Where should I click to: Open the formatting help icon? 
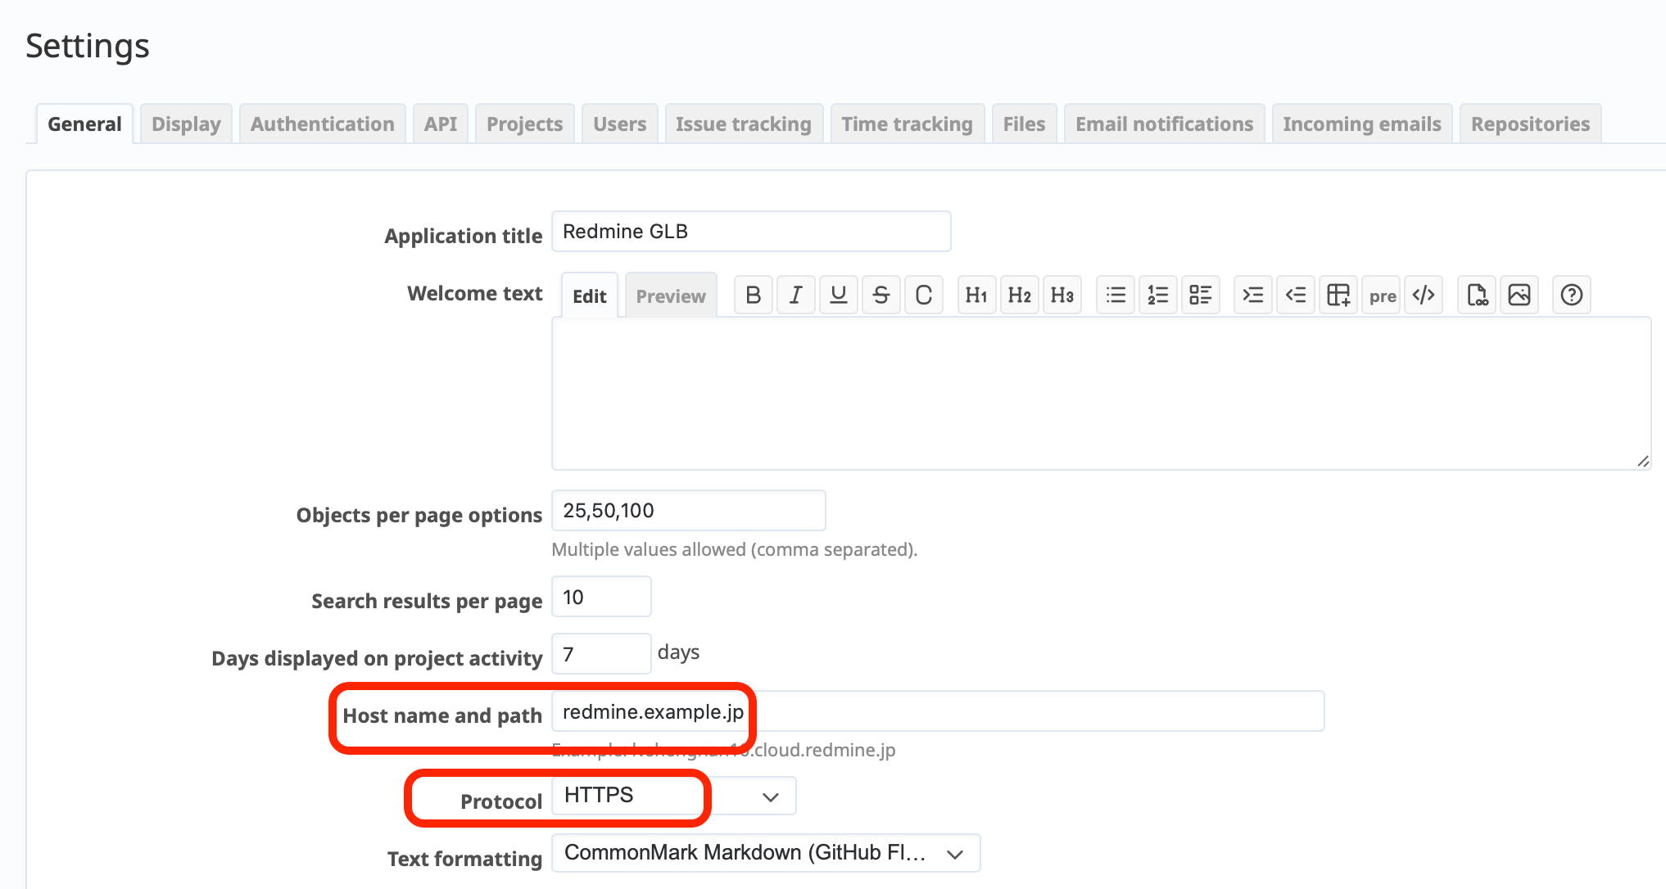click(1571, 295)
